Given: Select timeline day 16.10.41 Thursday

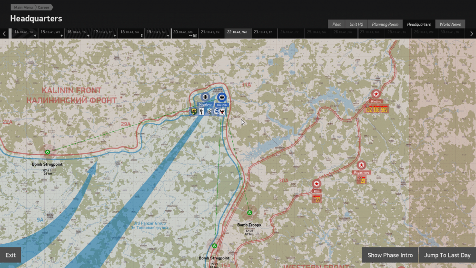Looking at the screenshot, I should (78, 33).
